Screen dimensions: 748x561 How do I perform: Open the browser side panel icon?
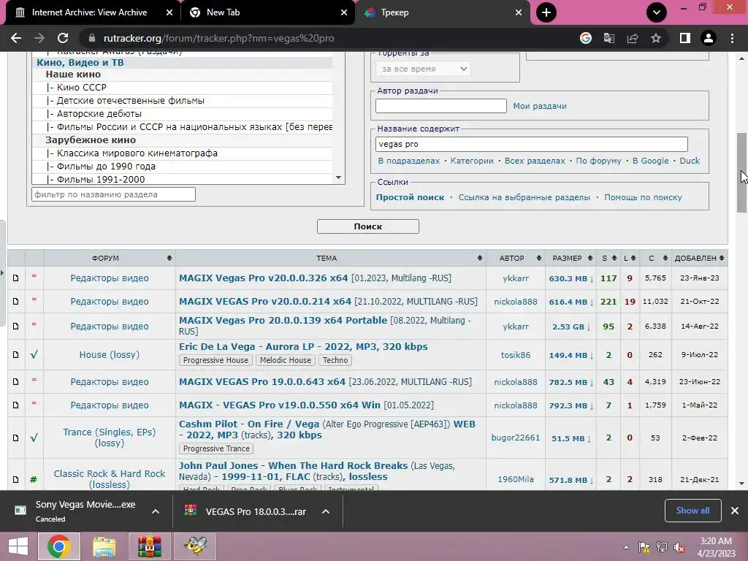pos(685,38)
